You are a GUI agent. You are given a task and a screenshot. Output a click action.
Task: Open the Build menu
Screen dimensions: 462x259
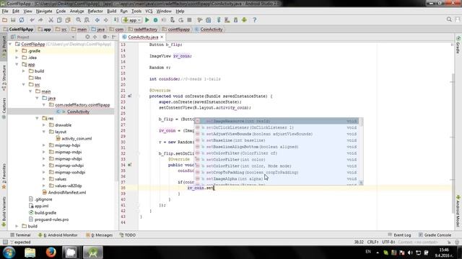111,12
